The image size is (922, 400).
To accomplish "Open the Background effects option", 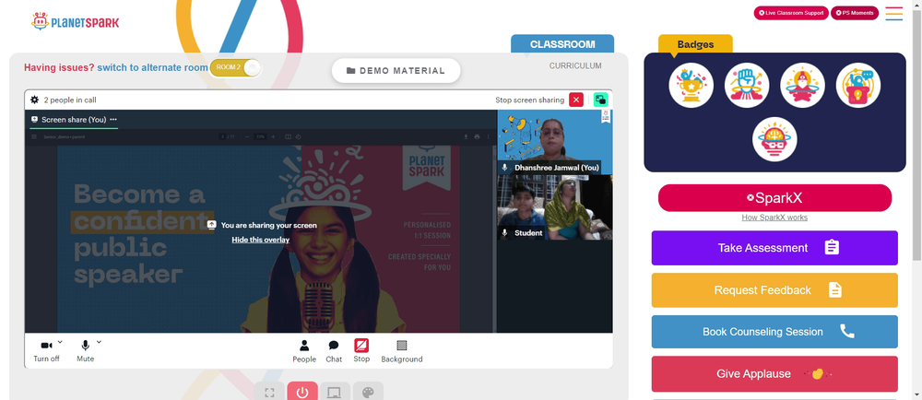I will [x=402, y=350].
